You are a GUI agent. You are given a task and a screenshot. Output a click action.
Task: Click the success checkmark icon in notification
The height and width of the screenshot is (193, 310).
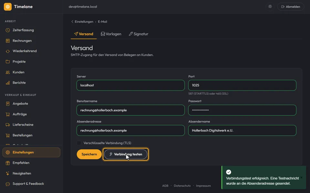pos(229,172)
